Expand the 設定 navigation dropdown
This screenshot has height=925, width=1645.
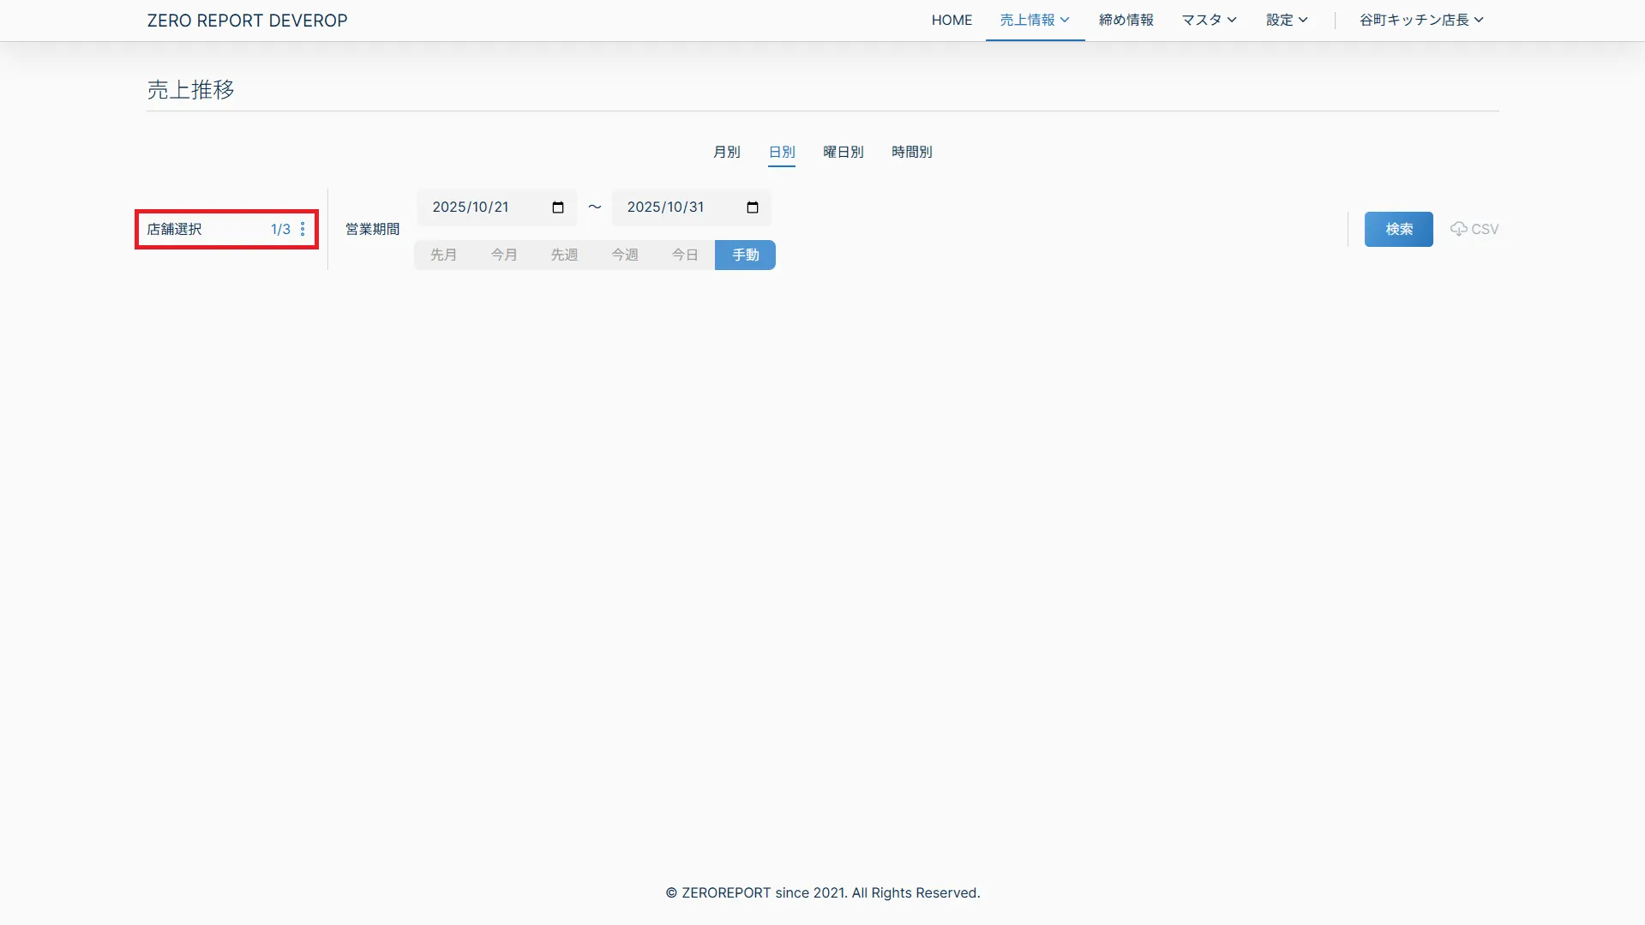[1287, 20]
